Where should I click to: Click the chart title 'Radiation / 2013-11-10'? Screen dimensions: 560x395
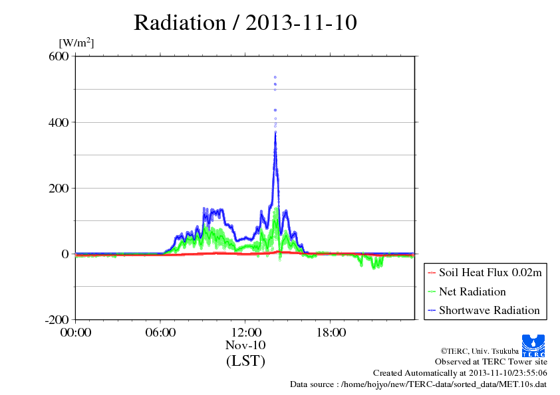[245, 23]
